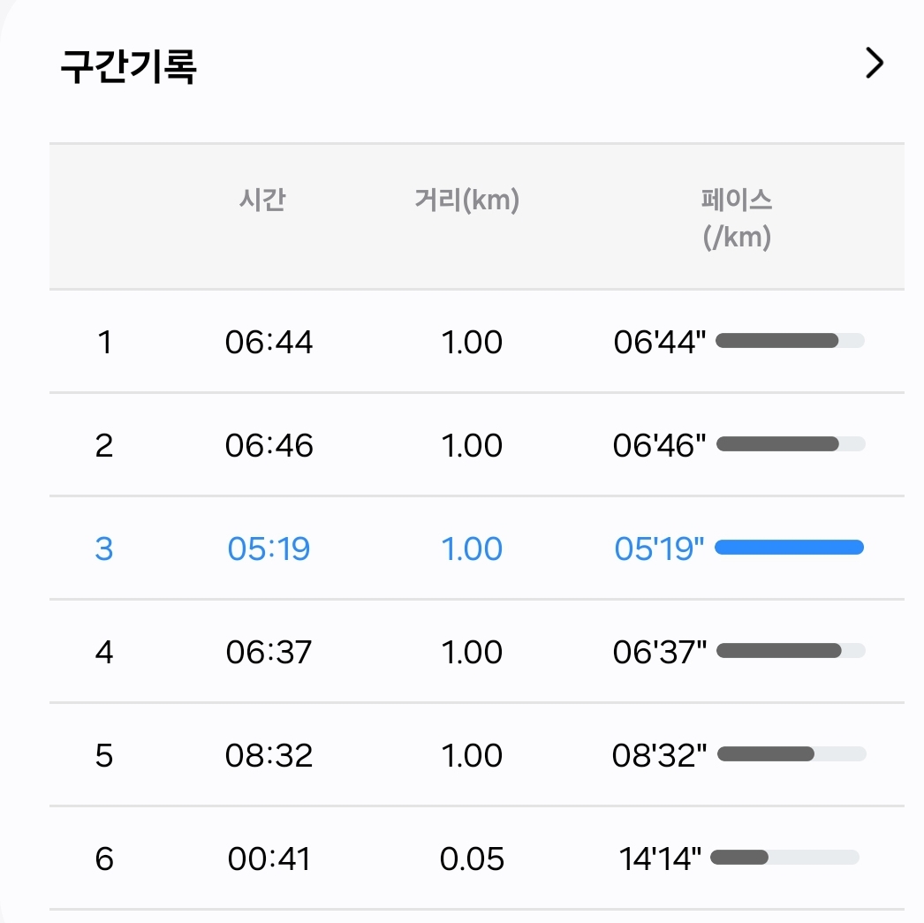Click lap 1 pace bar 06'44"
Viewport: 924px width, 923px height.
coord(791,340)
